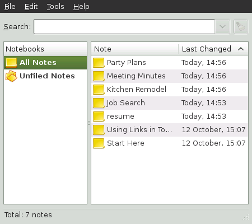Viewport: 252px width, 224px height.
Task: Click the resume last changed time
Action: tap(204, 116)
